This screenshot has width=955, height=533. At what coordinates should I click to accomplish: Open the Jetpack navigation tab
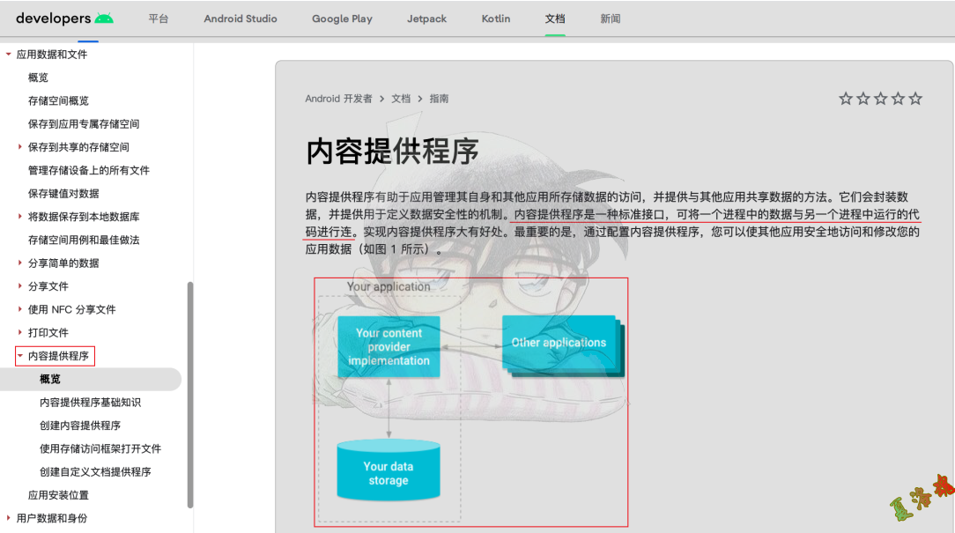pyautogui.click(x=426, y=19)
